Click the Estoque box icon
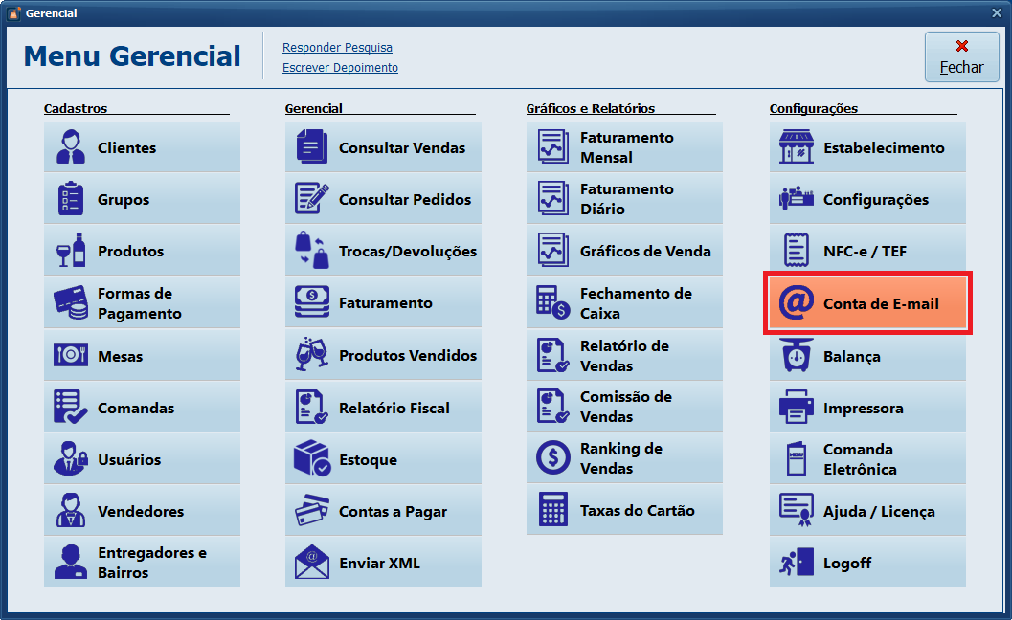 tap(312, 459)
